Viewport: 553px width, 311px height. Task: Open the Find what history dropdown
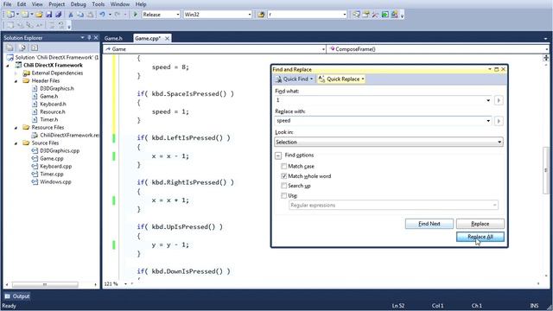(x=488, y=100)
